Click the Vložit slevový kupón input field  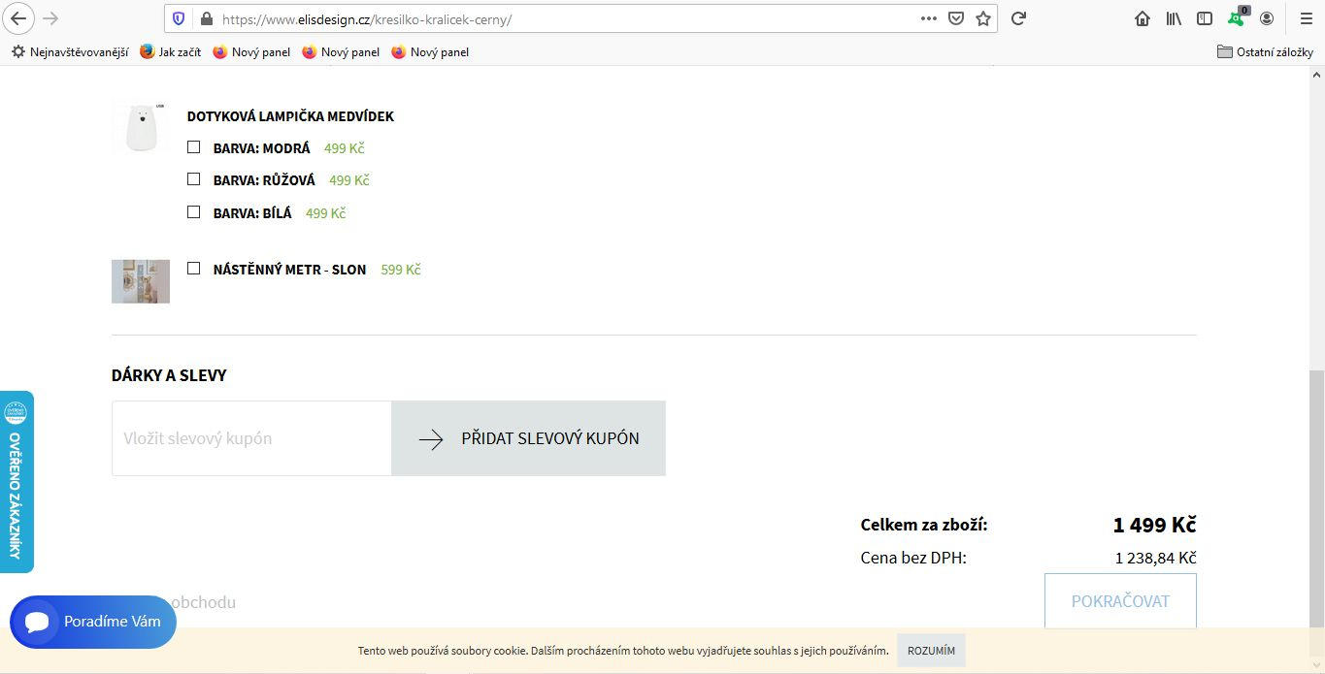(x=251, y=438)
